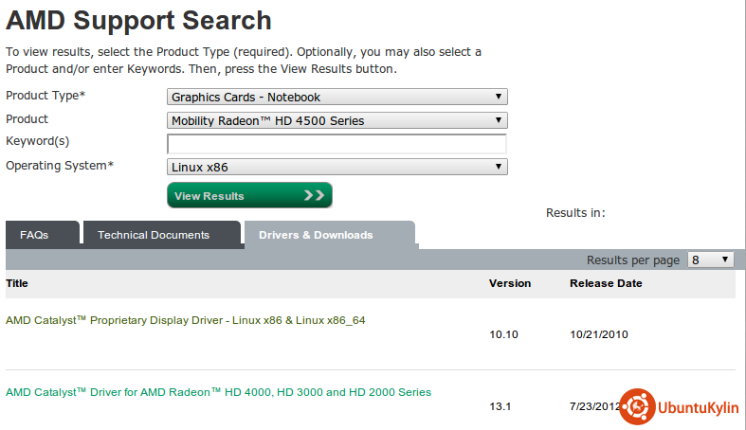
Task: Expand the Mobility Radeon HD 4500 Series dropdown
Action: (x=337, y=120)
